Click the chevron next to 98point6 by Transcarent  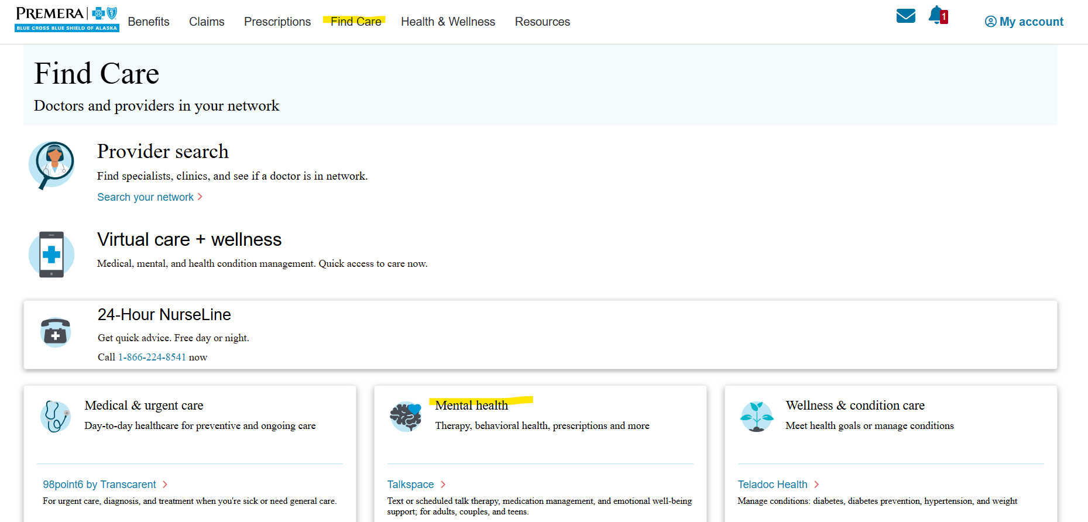coord(165,484)
